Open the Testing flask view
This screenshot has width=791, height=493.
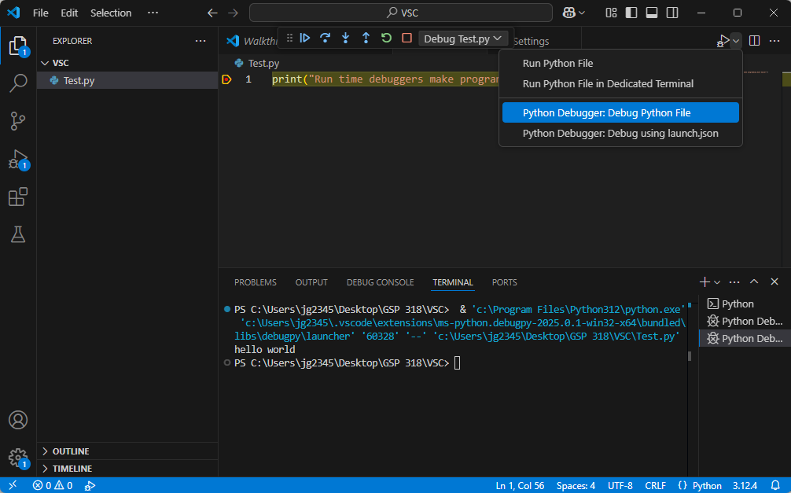18,234
